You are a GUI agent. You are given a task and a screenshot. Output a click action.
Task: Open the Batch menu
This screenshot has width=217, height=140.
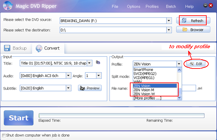171,6
